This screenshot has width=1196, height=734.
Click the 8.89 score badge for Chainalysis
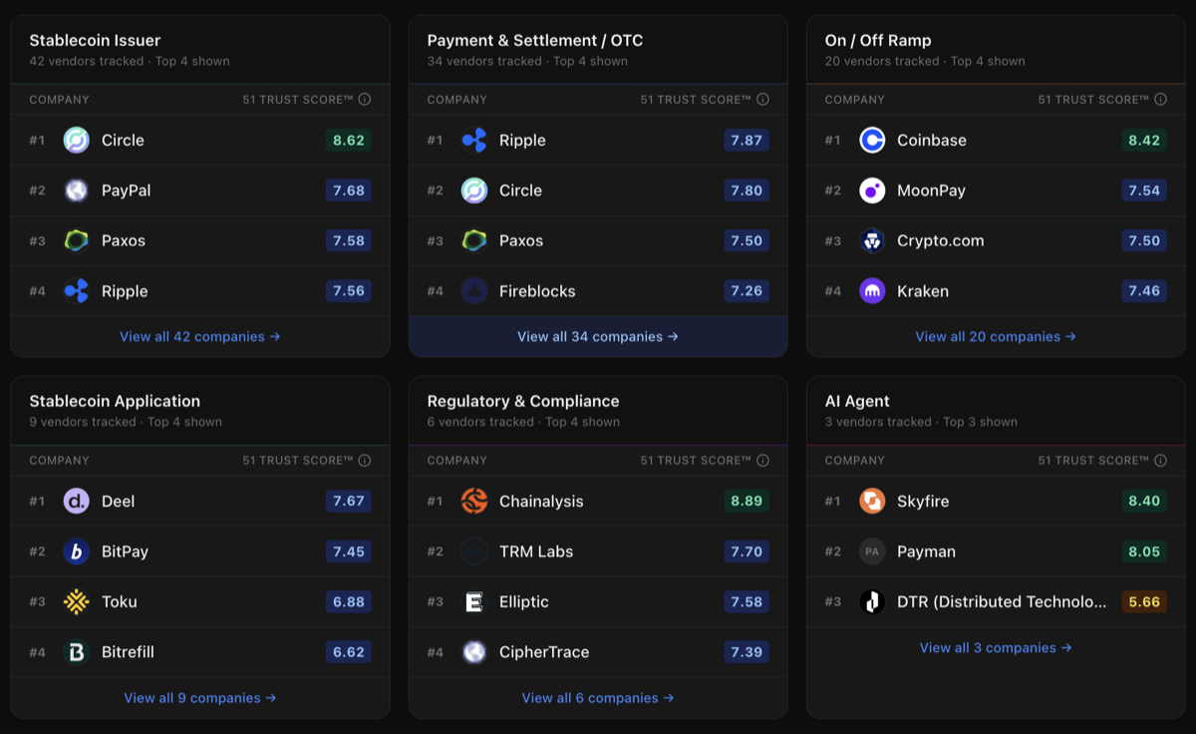coord(747,502)
